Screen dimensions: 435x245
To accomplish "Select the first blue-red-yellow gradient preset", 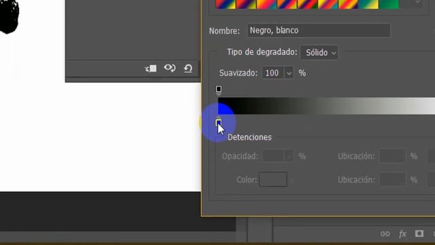I will click(226, 4).
